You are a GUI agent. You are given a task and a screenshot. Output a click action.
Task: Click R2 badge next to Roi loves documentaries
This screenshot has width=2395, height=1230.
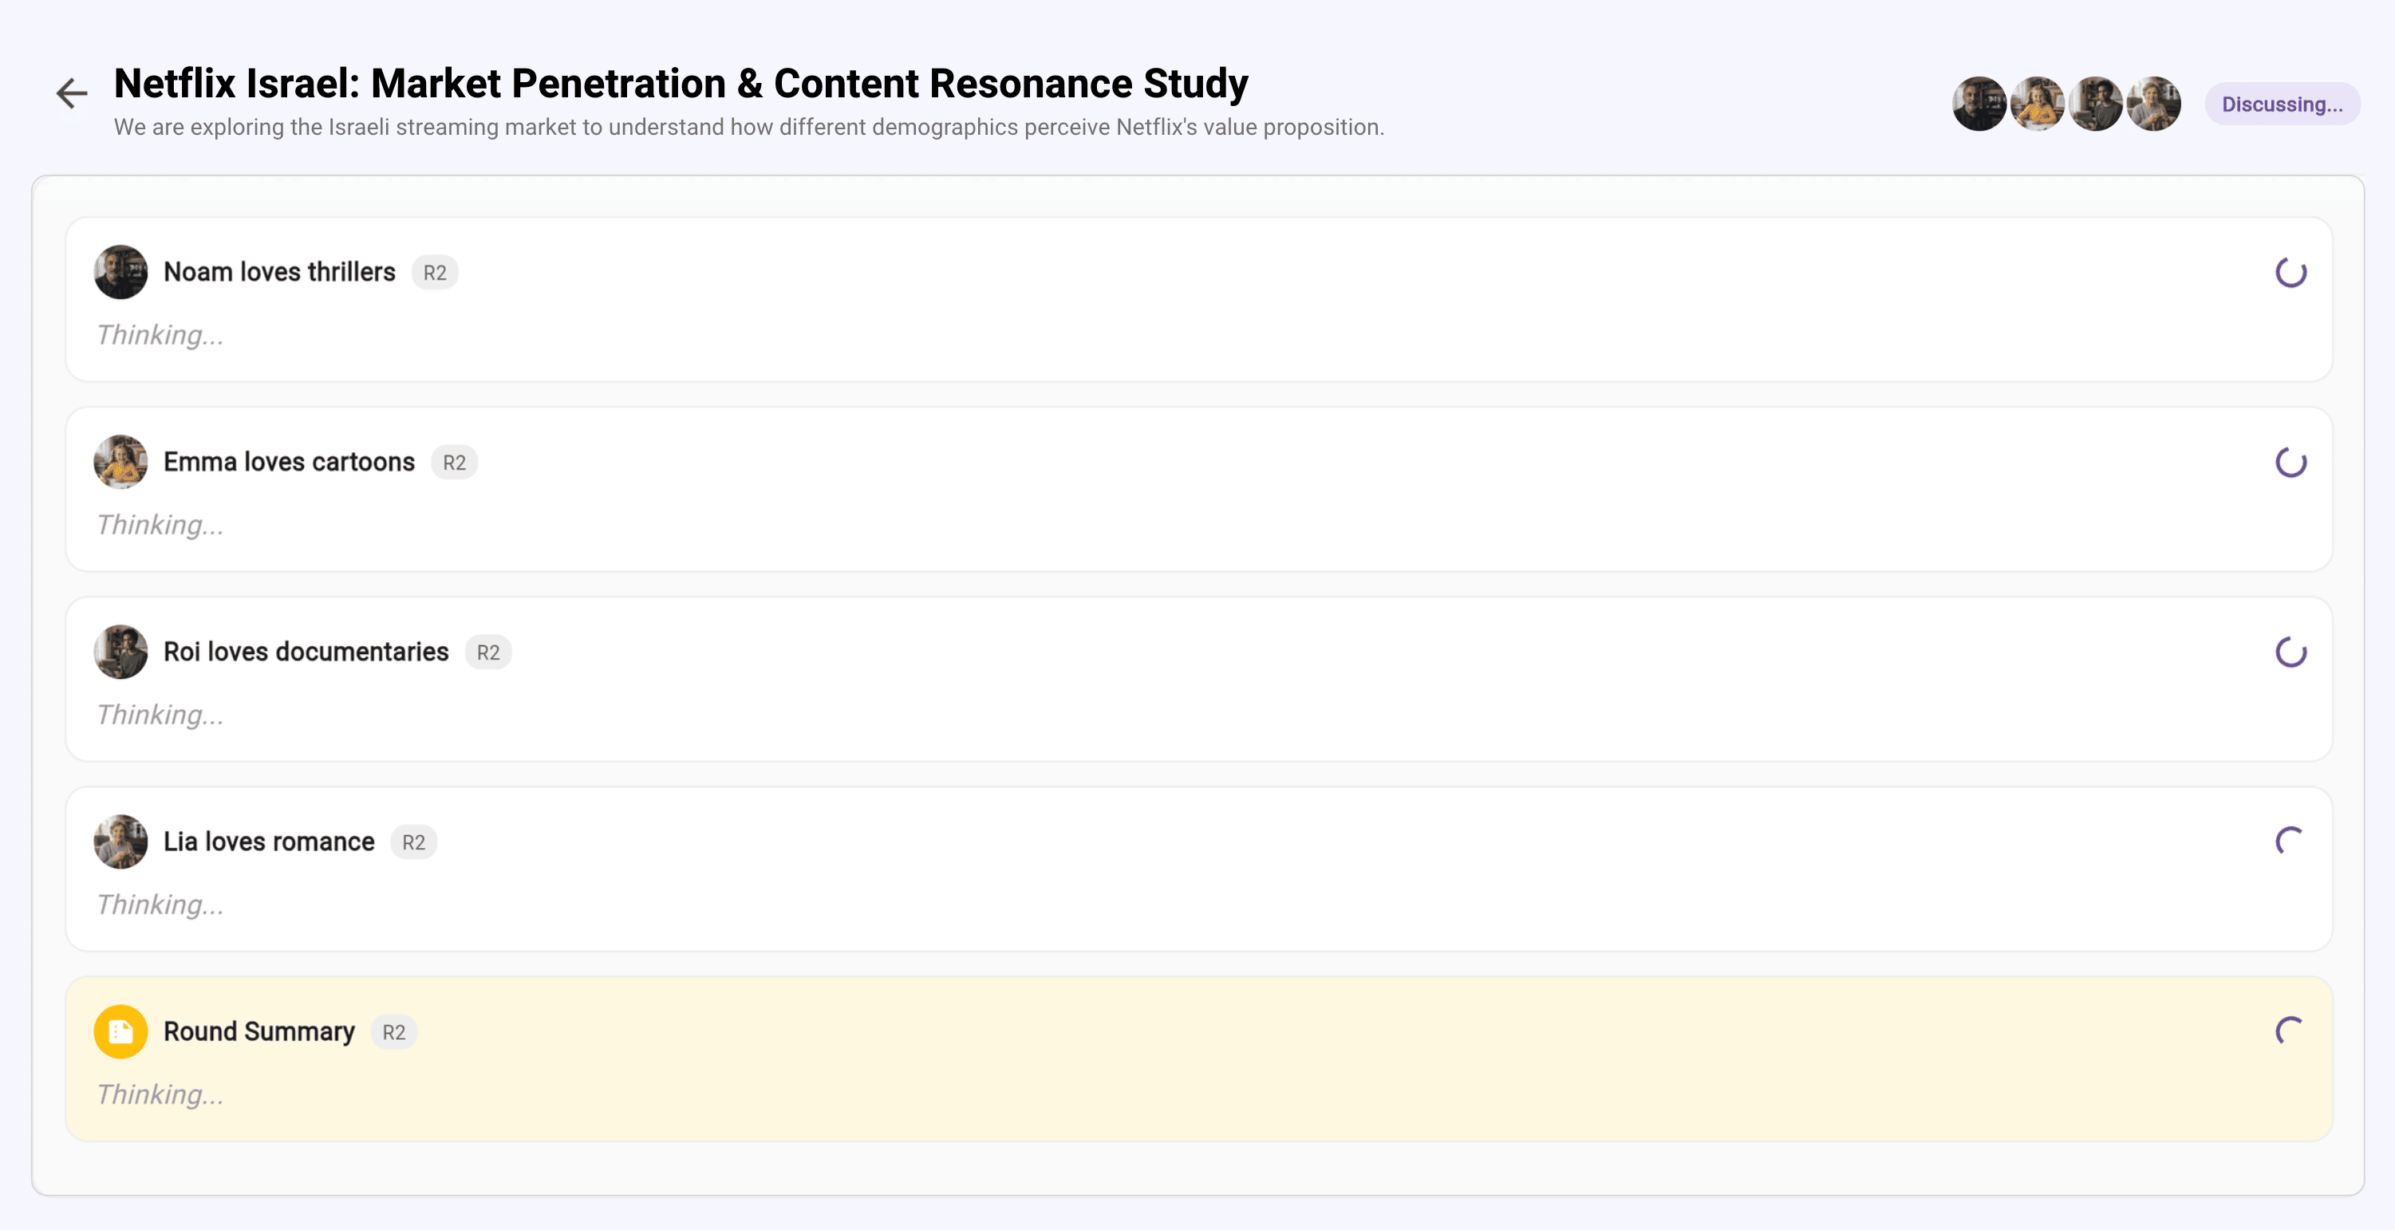coord(488,652)
